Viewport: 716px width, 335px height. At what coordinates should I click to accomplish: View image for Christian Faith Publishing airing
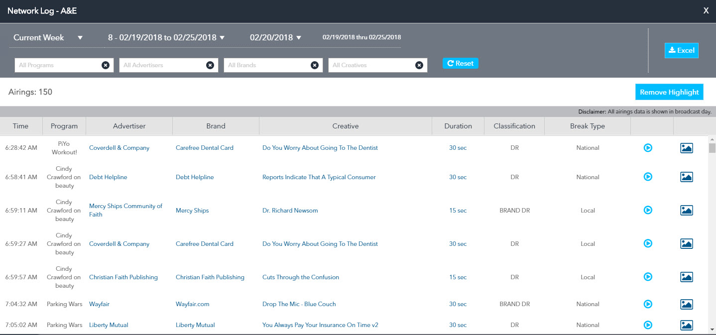tap(687, 277)
